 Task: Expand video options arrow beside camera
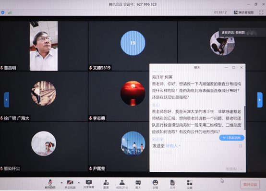coord(79,182)
